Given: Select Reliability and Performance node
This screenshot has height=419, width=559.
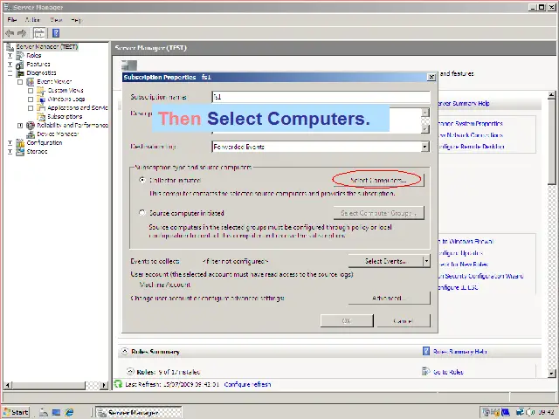Looking at the screenshot, I should (x=72, y=125).
